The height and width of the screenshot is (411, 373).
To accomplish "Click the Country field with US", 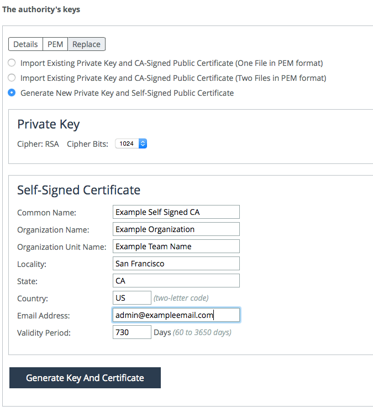I will pos(132,298).
